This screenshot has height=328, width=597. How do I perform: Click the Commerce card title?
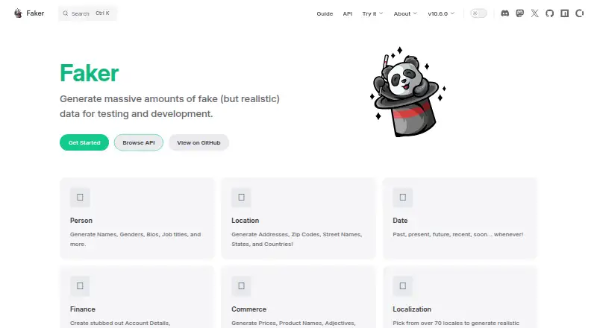point(249,309)
